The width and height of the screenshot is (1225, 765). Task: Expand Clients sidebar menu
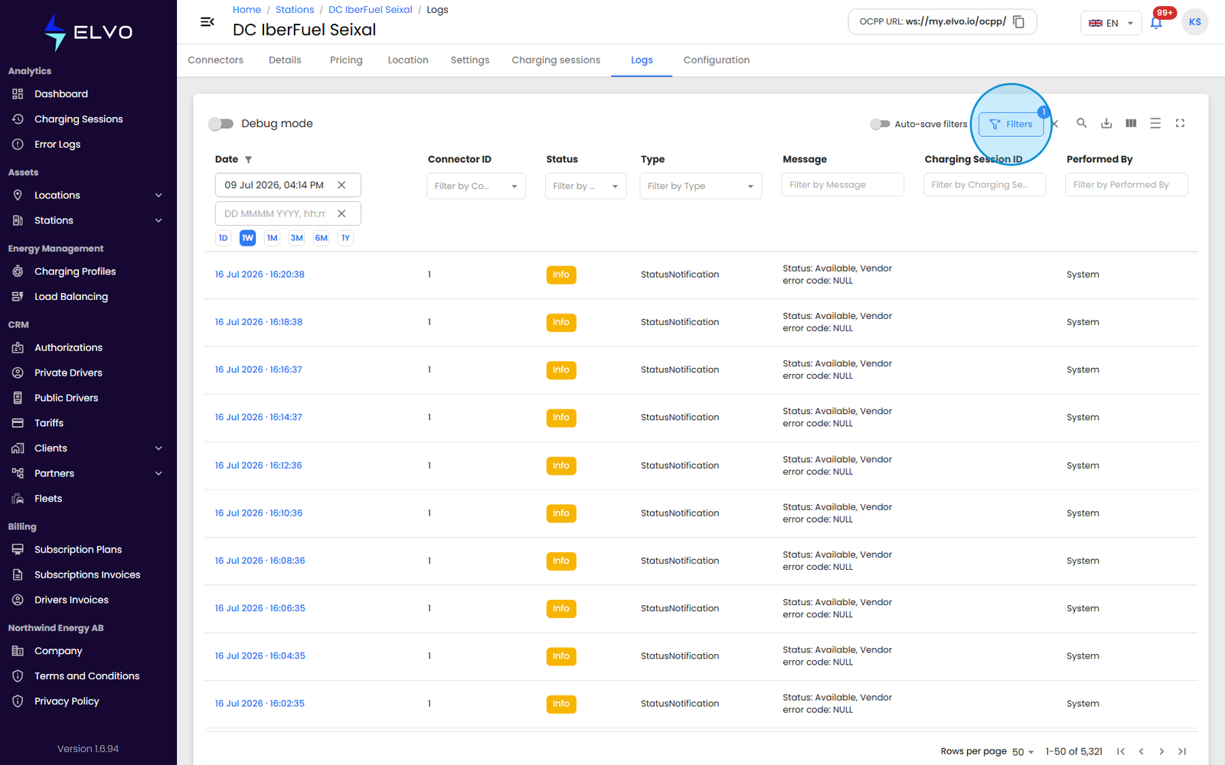click(x=158, y=448)
